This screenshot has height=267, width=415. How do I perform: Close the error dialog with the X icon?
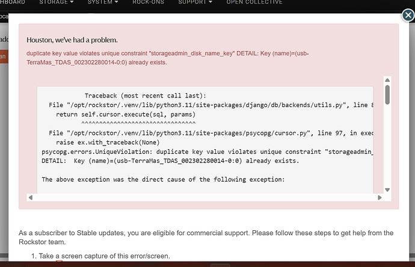408,15
